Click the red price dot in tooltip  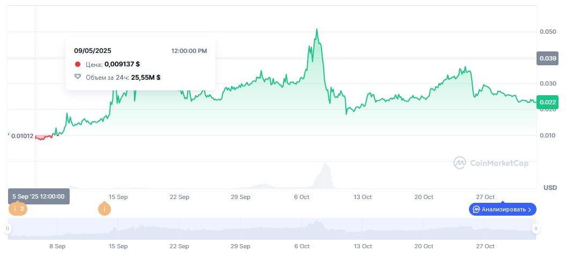78,64
